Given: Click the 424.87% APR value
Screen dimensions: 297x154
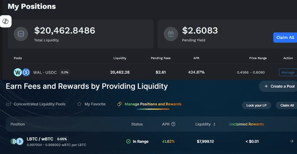Looking at the screenshot, I should [196, 72].
